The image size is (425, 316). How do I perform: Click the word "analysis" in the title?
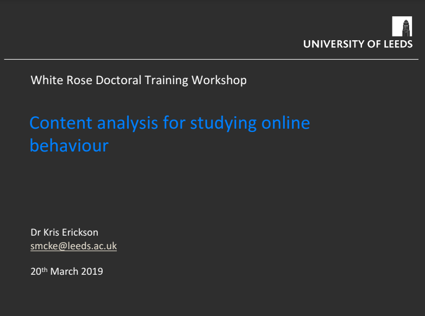pos(127,123)
